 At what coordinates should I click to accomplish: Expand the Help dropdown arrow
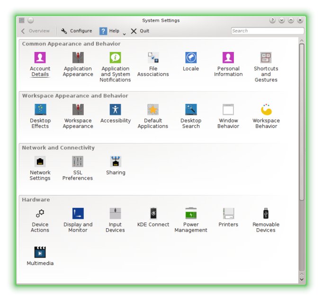124,33
